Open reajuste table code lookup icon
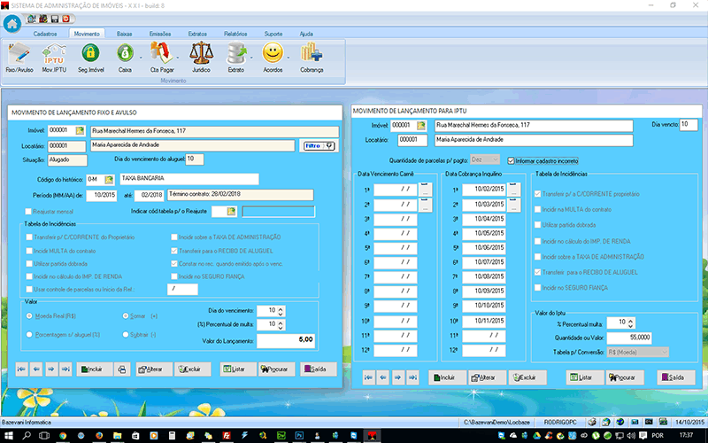Viewport: 708px width, 443px height. (231, 211)
